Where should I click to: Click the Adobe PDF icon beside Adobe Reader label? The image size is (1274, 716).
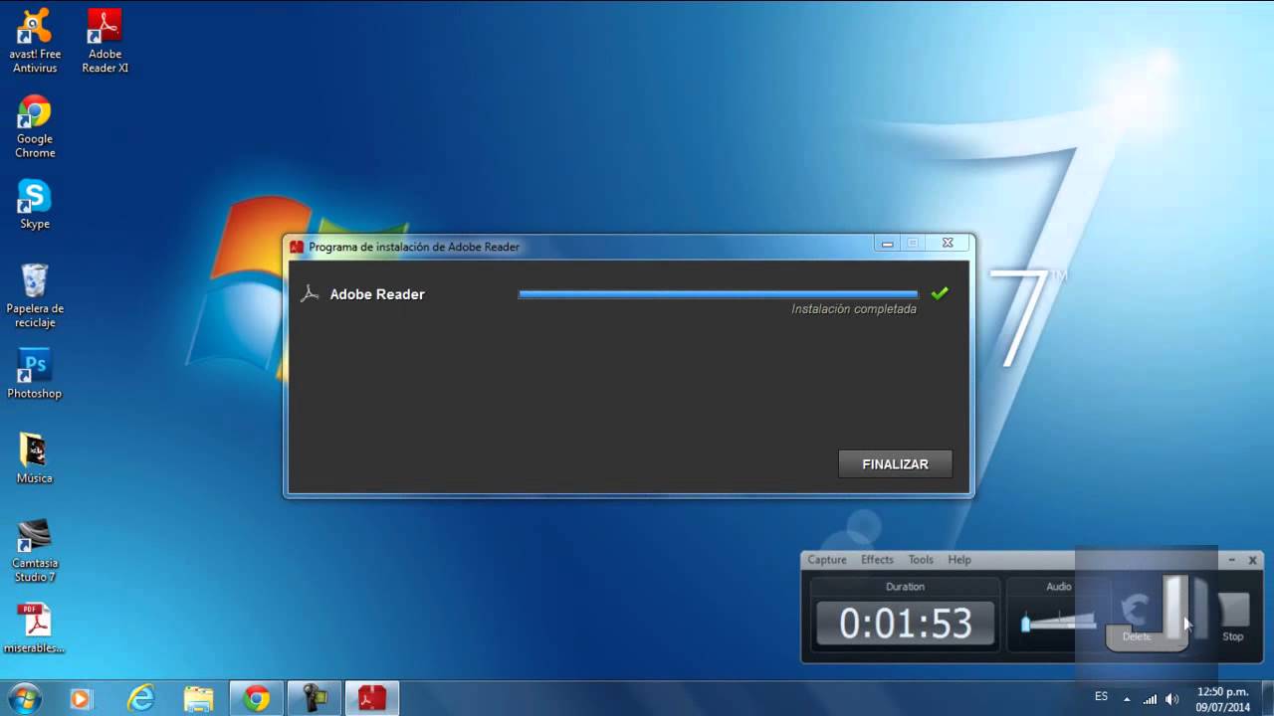point(310,294)
